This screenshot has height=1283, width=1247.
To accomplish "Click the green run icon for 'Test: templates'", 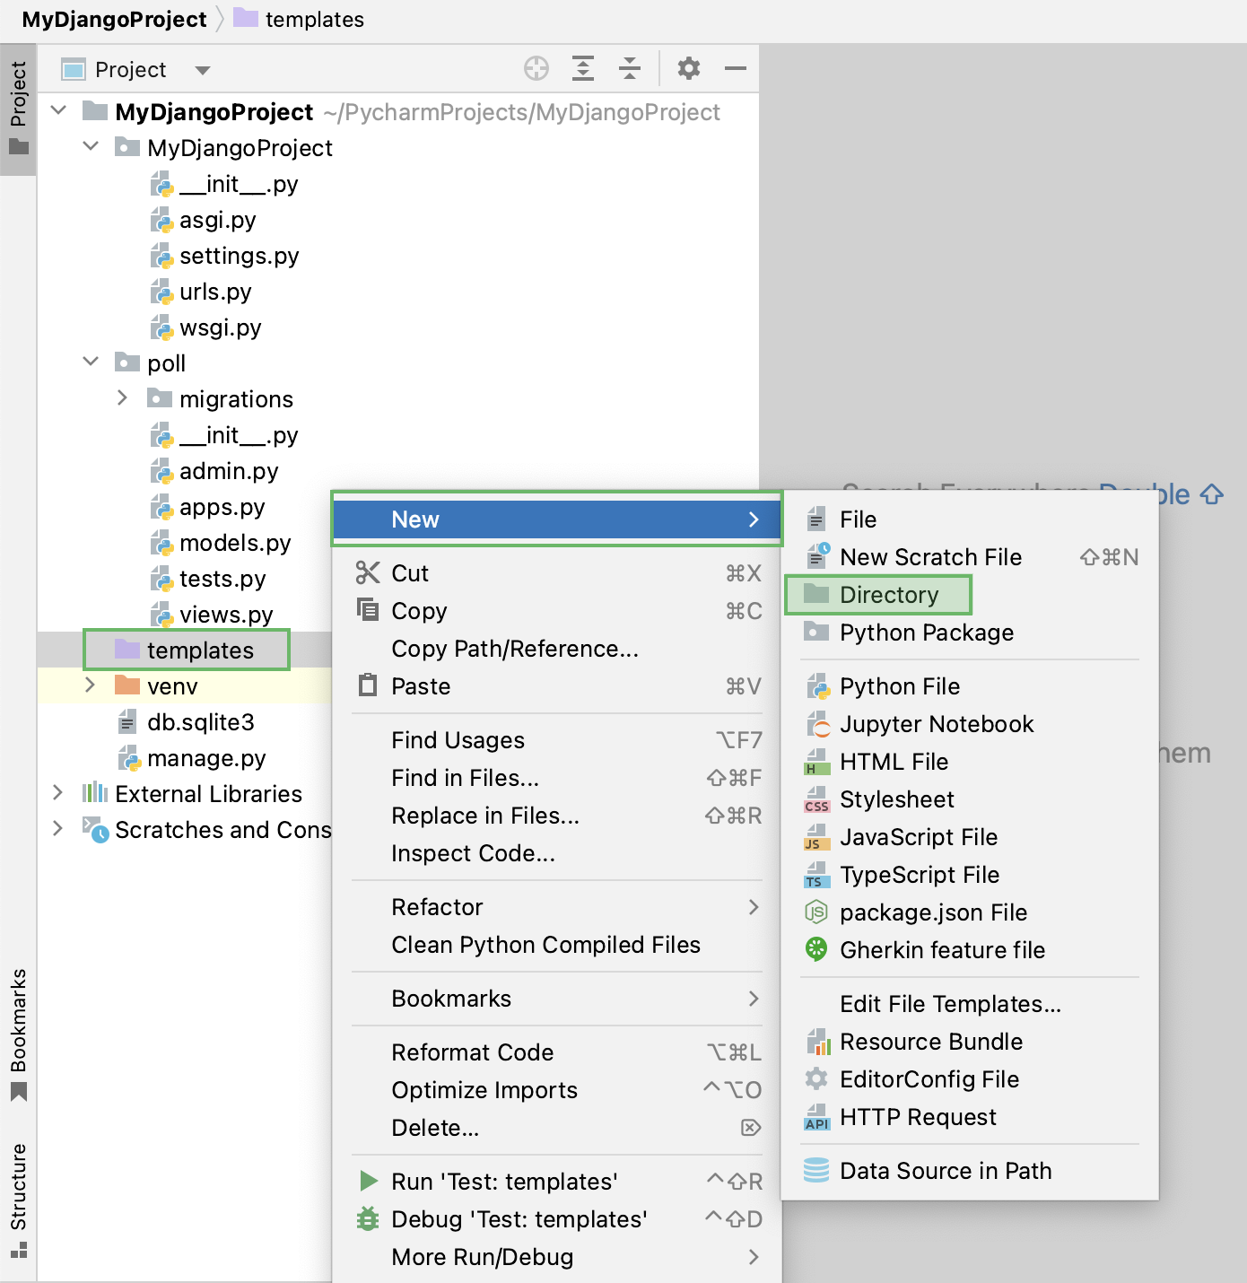I will (x=368, y=1182).
